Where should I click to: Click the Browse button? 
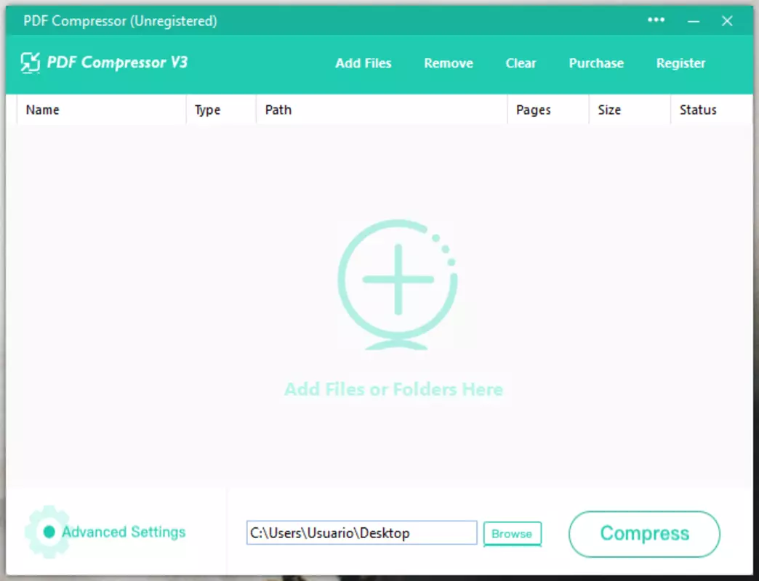coord(512,534)
